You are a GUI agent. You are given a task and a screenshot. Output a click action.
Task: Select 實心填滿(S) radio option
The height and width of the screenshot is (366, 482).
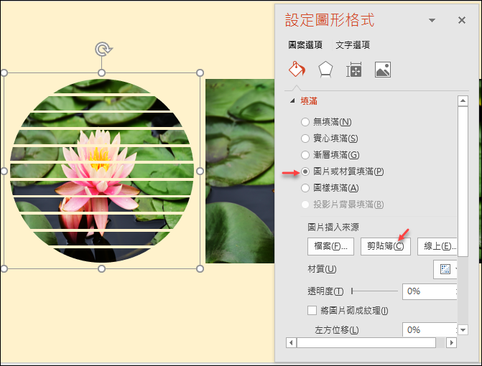click(x=329, y=139)
